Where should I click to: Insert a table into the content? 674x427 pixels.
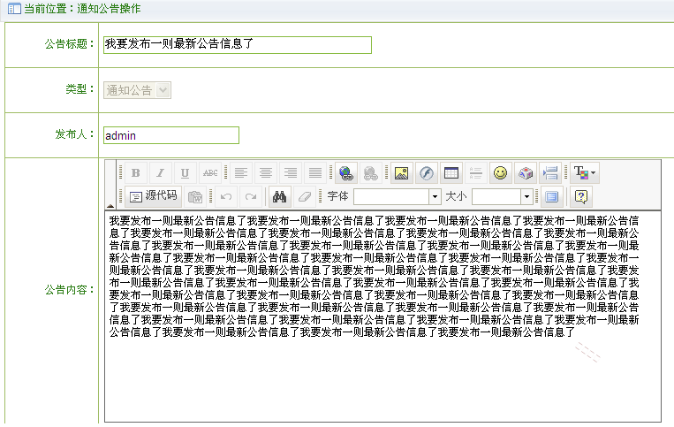[x=451, y=173]
